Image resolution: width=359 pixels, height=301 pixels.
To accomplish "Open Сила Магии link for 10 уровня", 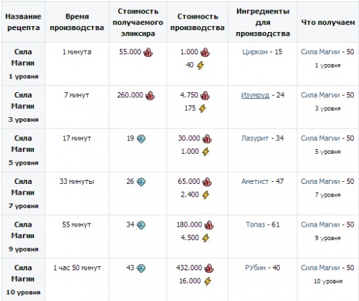I will tap(320, 268).
